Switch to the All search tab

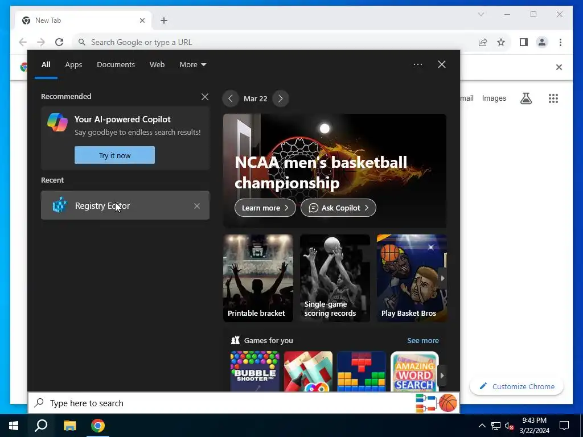click(46, 65)
